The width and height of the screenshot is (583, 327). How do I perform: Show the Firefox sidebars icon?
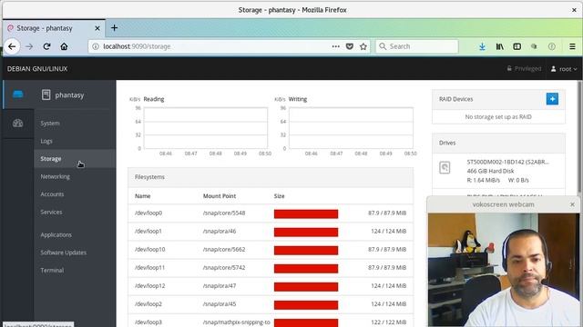517,46
